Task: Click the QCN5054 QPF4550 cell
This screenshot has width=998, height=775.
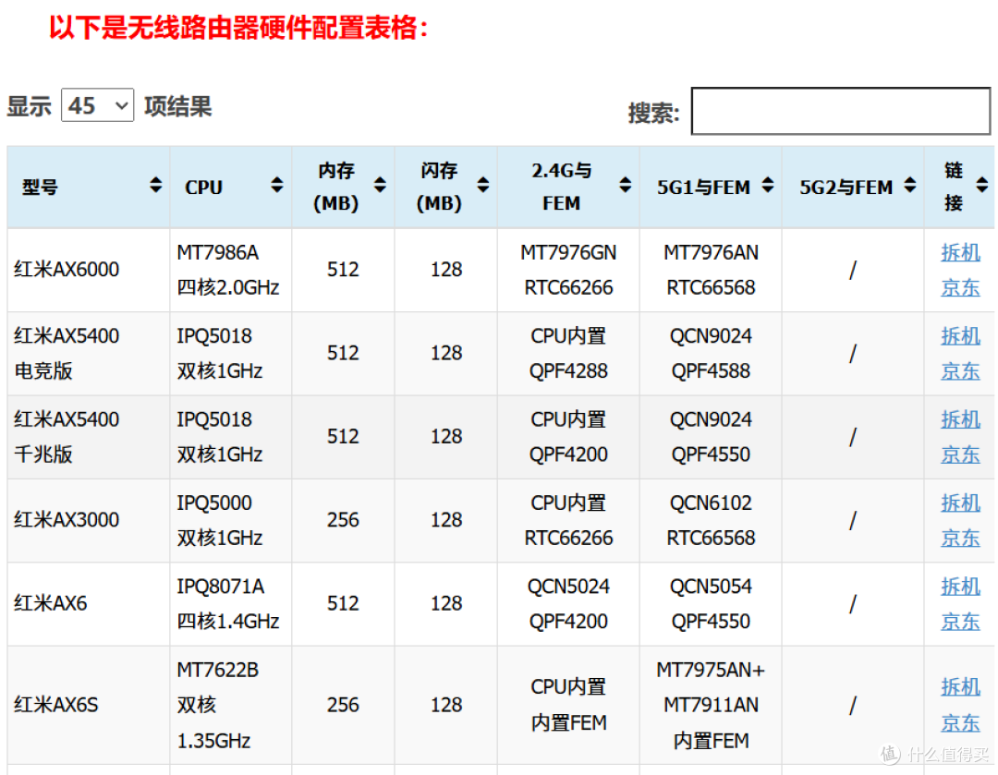Action: [711, 604]
